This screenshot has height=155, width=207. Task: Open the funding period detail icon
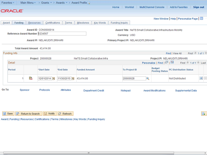31,78
